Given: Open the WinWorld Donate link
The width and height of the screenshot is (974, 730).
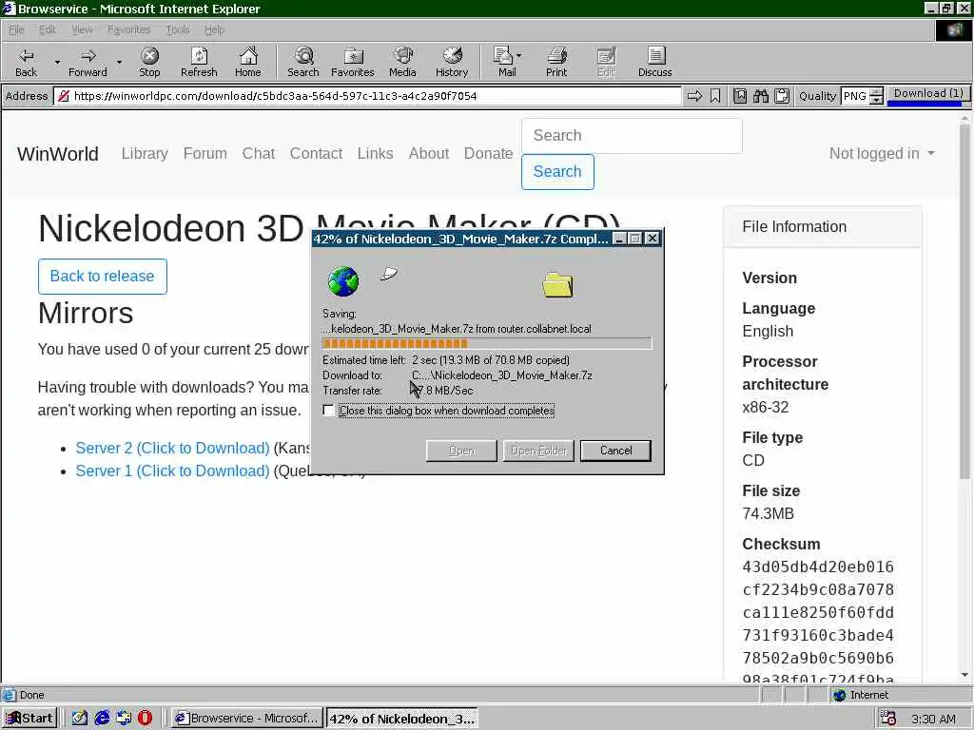Looking at the screenshot, I should 488,153.
